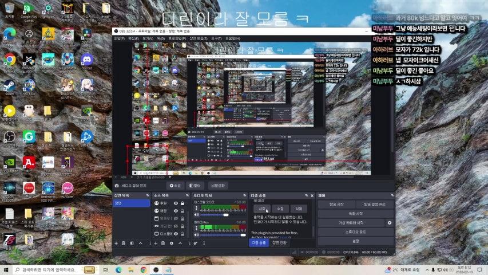Open the scene list dock options menu
488x275 pixels.
pyautogui.click(x=148, y=195)
